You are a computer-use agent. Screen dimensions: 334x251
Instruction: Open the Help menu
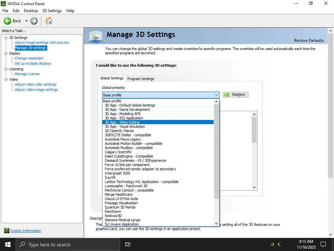[70, 11]
